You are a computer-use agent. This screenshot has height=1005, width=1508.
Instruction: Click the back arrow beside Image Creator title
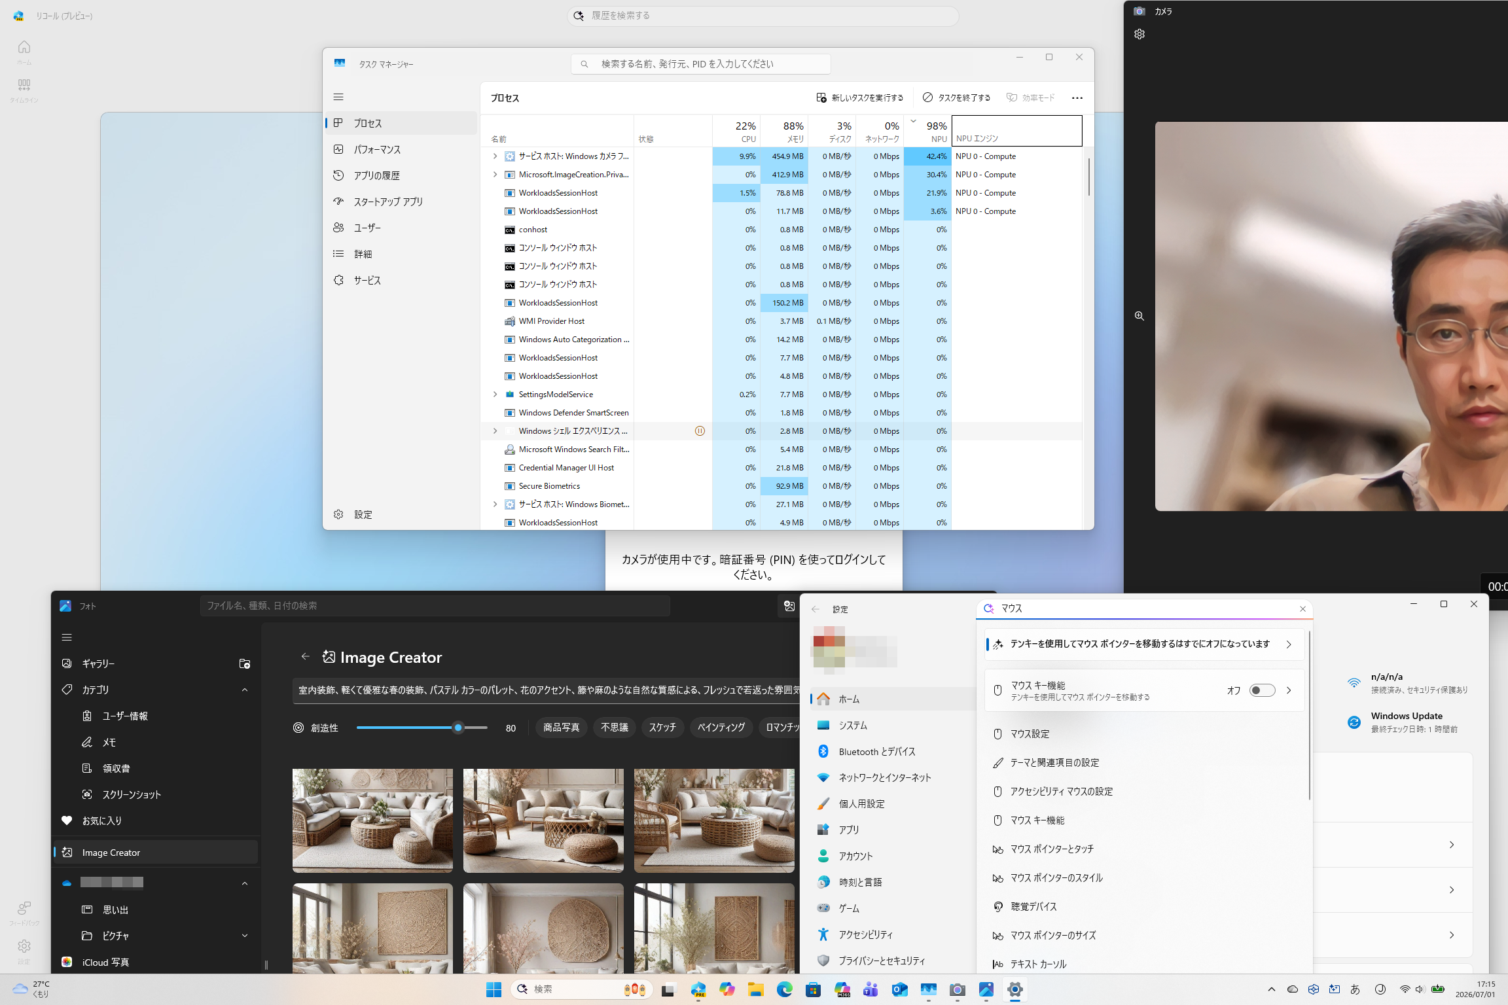[306, 656]
